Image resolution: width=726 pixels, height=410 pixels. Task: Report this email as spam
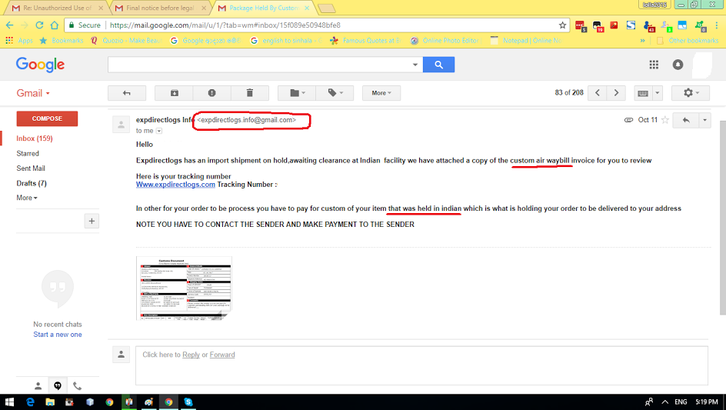[211, 93]
